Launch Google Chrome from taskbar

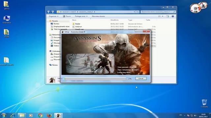pos(40,115)
